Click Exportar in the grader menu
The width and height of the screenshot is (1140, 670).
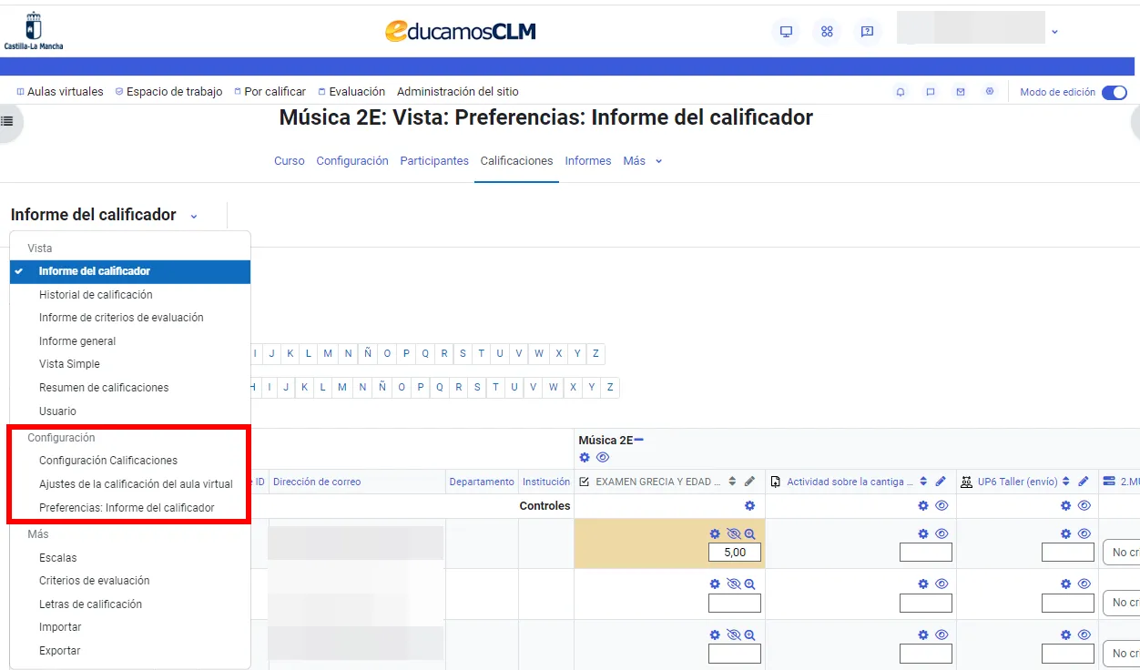(x=59, y=650)
